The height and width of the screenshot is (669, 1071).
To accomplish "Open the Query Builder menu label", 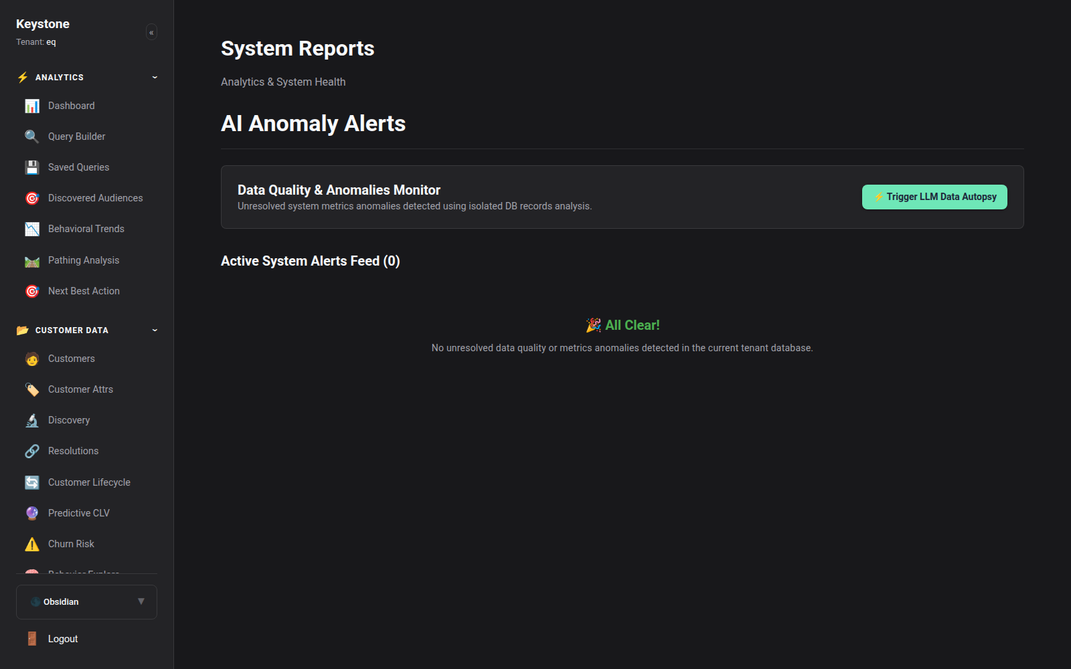I will (77, 136).
